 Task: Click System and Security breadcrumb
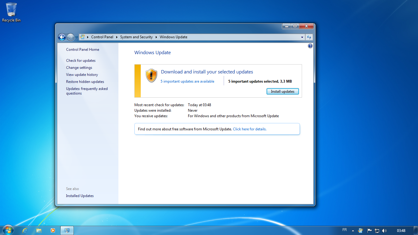coord(136,37)
